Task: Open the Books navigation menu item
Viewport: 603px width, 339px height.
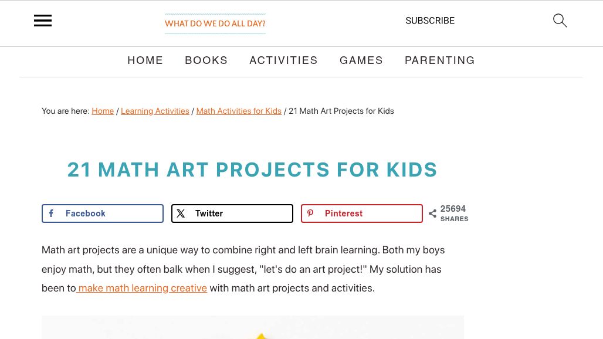Action: click(206, 60)
